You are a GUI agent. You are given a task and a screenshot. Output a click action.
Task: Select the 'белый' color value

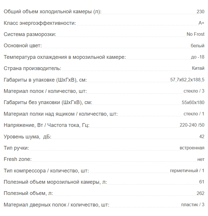197,46
